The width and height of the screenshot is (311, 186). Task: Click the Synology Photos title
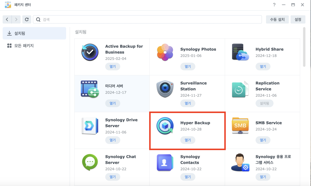coord(198,49)
